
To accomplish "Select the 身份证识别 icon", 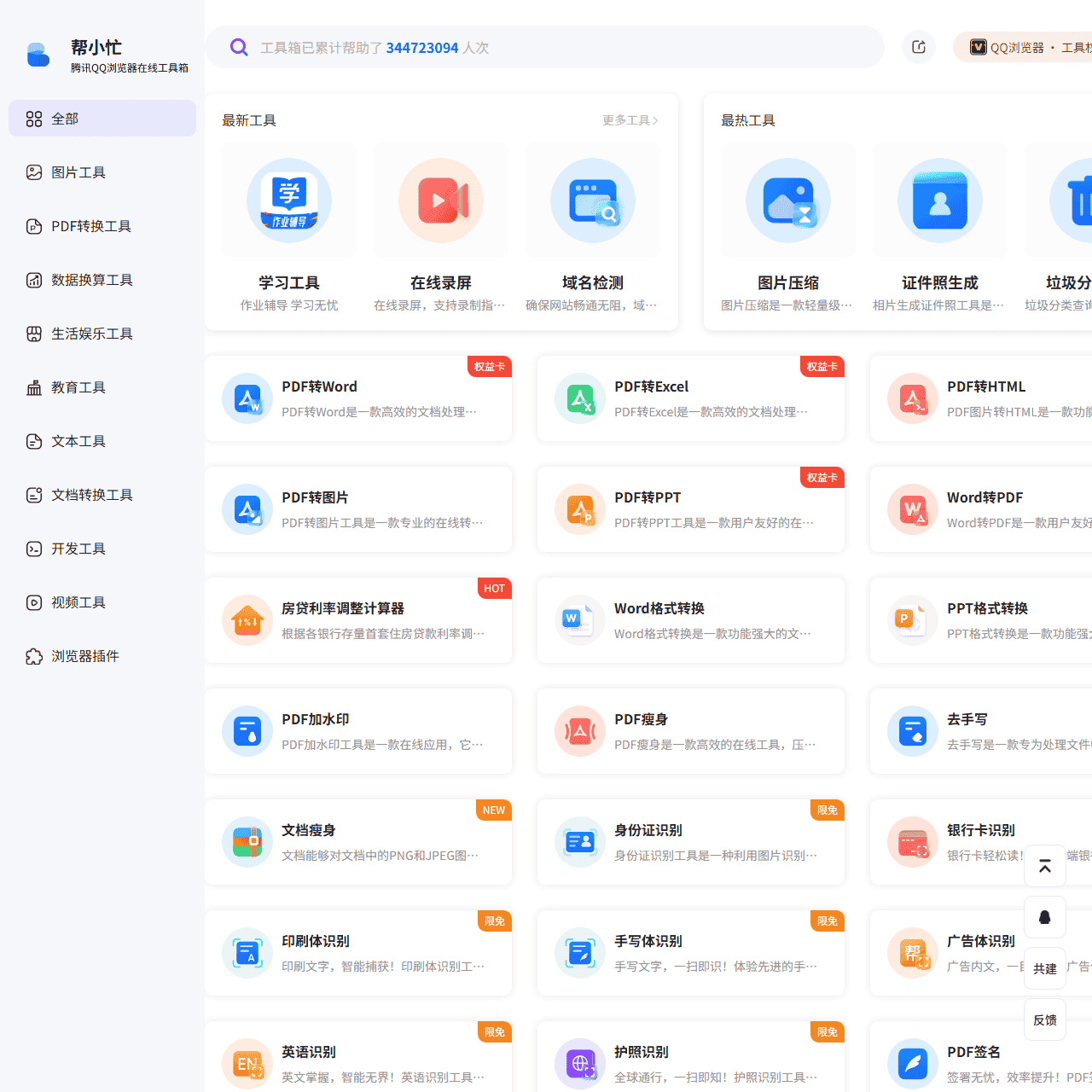I will (x=579, y=842).
